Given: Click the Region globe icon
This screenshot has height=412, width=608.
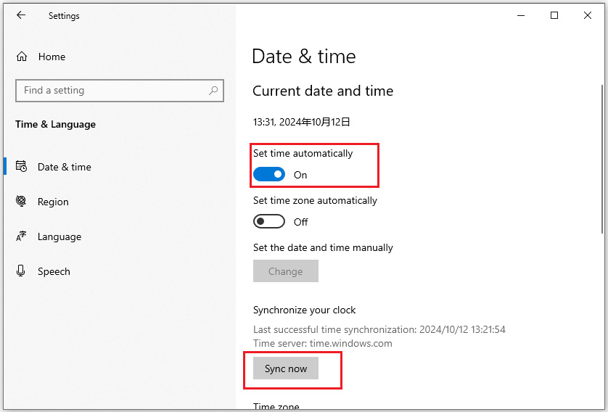Looking at the screenshot, I should 22,202.
